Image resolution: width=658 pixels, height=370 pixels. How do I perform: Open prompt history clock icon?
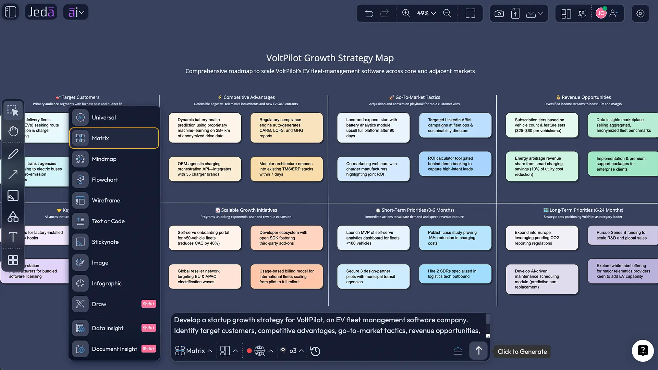[315, 351]
